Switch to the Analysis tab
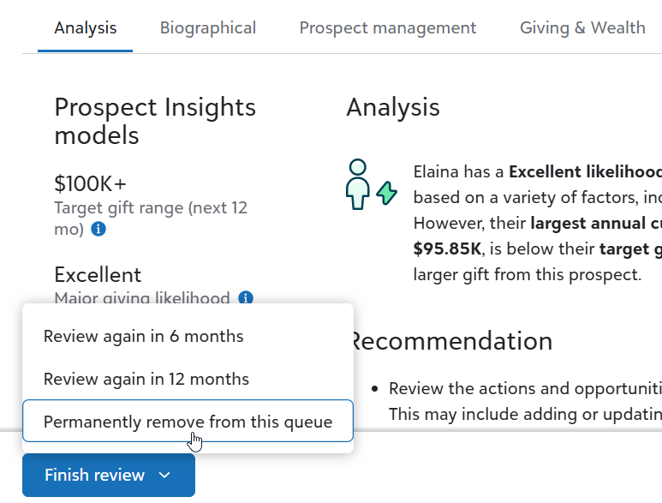 86,28
